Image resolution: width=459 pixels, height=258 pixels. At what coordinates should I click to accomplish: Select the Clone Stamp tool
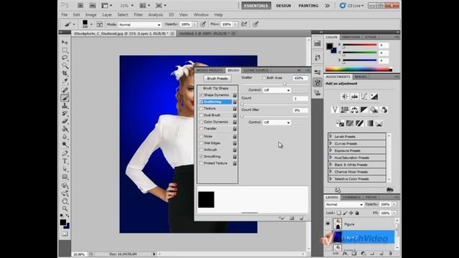(65, 105)
